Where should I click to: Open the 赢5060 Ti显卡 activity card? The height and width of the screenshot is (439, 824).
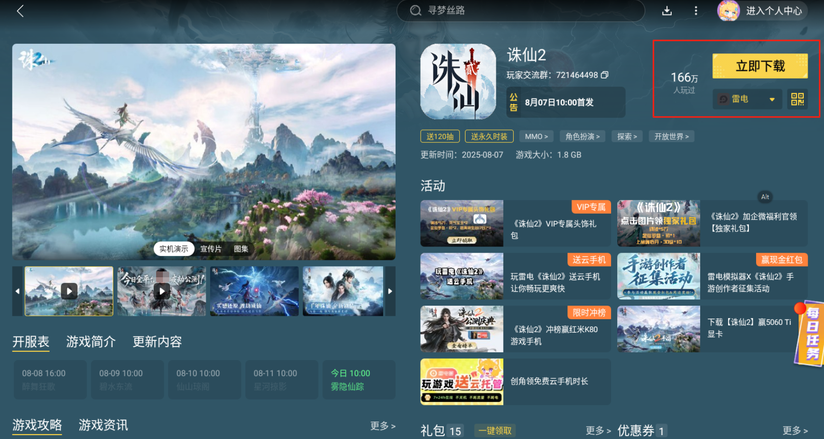click(712, 329)
